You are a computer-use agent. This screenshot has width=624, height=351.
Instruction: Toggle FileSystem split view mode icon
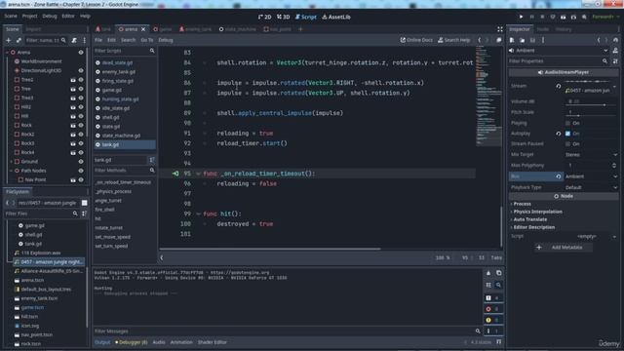[85, 203]
